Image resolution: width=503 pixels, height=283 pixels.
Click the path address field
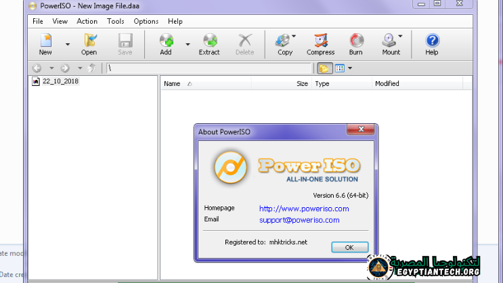click(209, 68)
